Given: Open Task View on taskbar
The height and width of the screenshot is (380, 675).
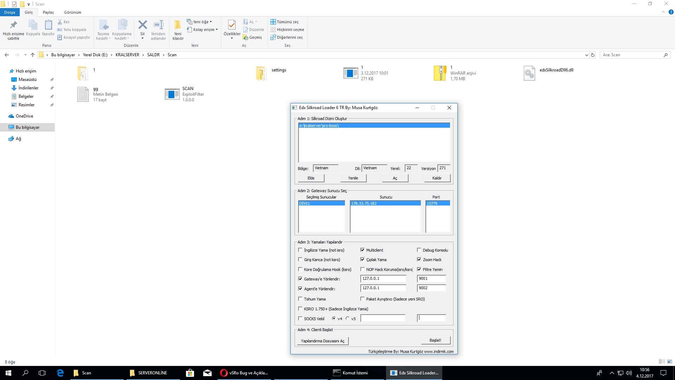Looking at the screenshot, I should pos(42,373).
